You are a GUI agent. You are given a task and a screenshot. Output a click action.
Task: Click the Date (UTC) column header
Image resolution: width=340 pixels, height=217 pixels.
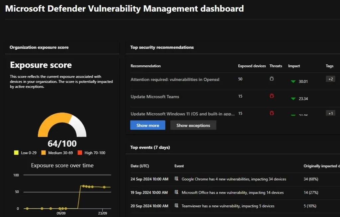pyautogui.click(x=140, y=166)
